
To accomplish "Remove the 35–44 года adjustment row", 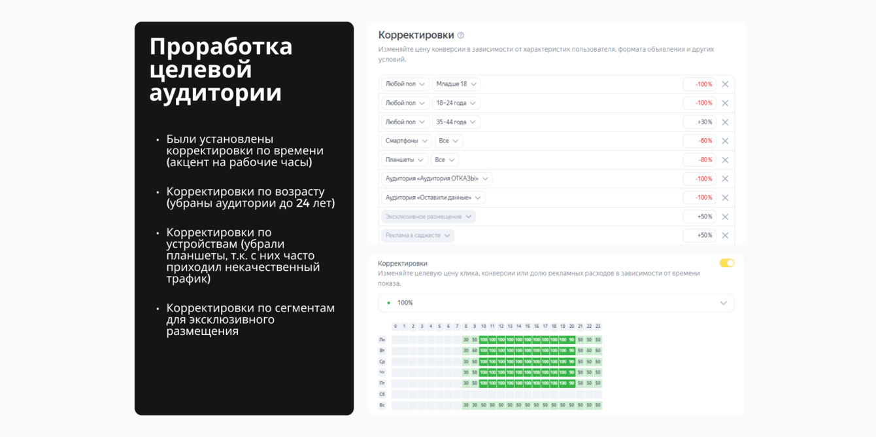I will click(725, 122).
